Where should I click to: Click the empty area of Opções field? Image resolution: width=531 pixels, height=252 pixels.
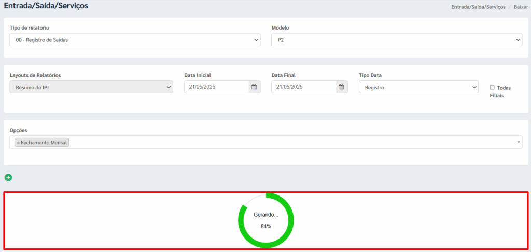[x=290, y=143]
